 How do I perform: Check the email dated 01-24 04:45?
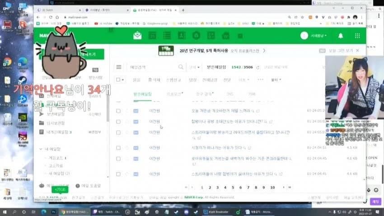(118, 159)
